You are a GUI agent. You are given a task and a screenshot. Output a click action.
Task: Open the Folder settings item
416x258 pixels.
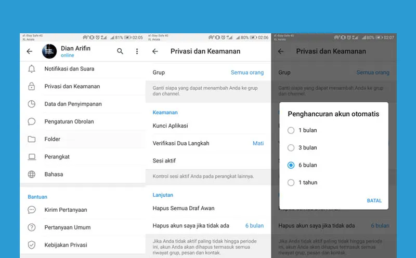tap(53, 139)
